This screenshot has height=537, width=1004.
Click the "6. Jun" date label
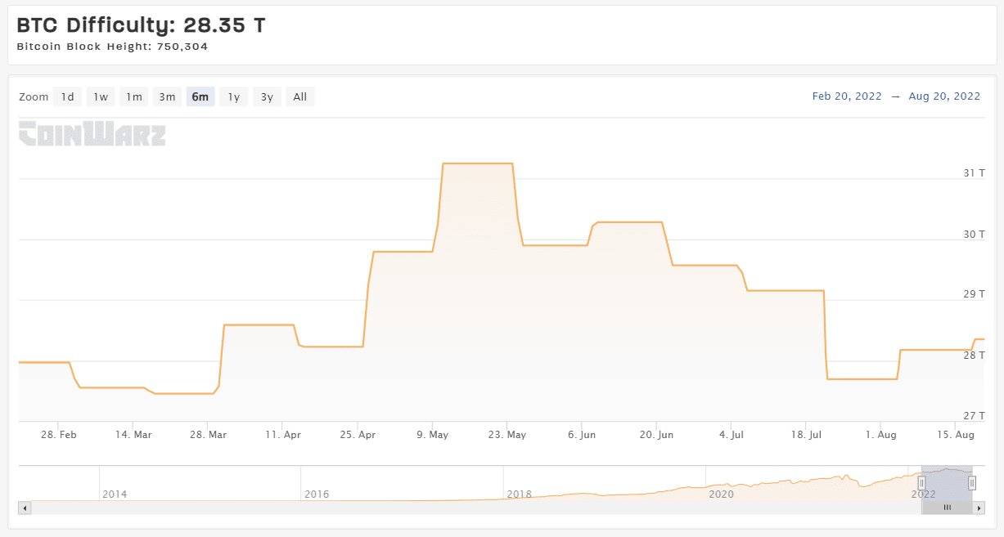[x=582, y=435]
